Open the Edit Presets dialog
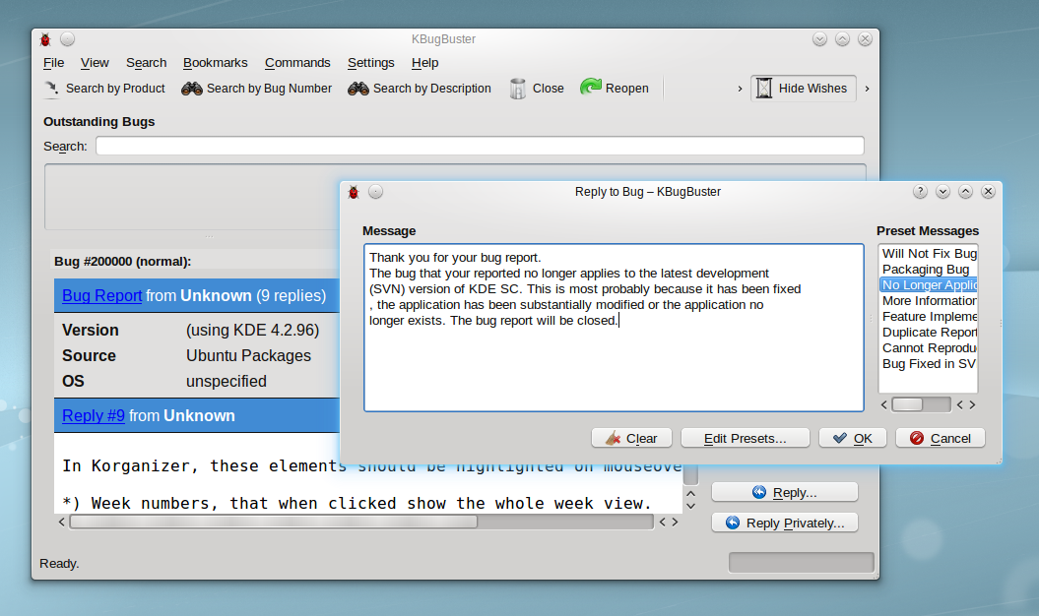This screenshot has height=616, width=1039. (745, 438)
